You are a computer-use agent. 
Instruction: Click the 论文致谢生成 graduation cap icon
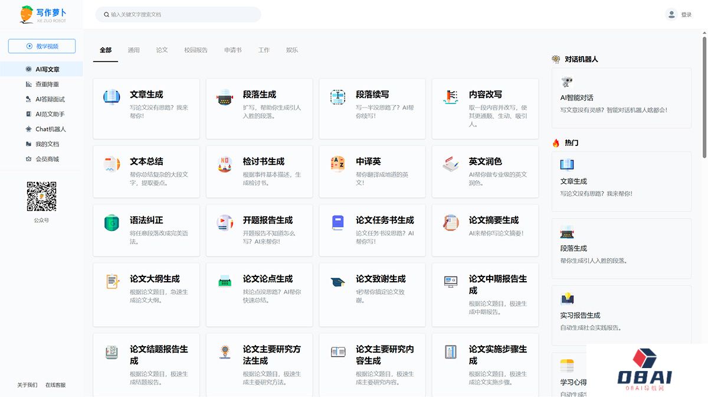337,282
